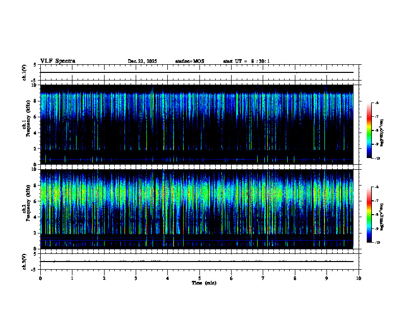The width and height of the screenshot is (404, 312).
Task: Click the ch.2 spectrogram panel
Action: 197,209
